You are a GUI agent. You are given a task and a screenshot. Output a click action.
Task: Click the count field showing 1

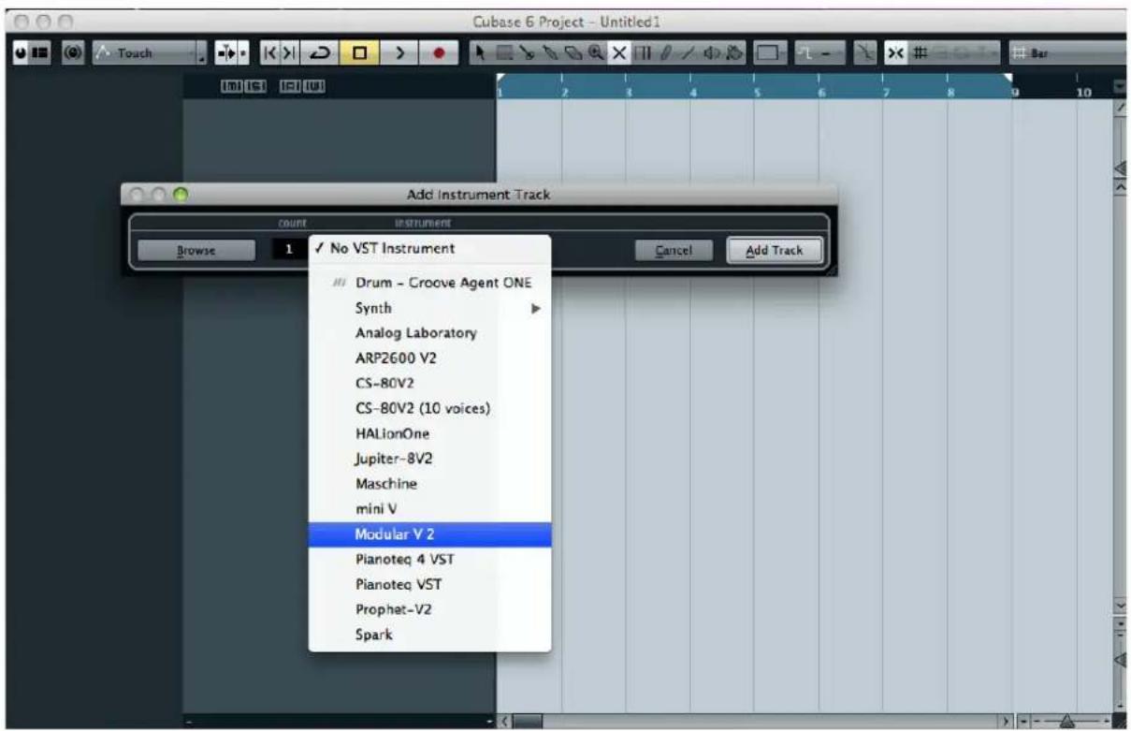289,250
